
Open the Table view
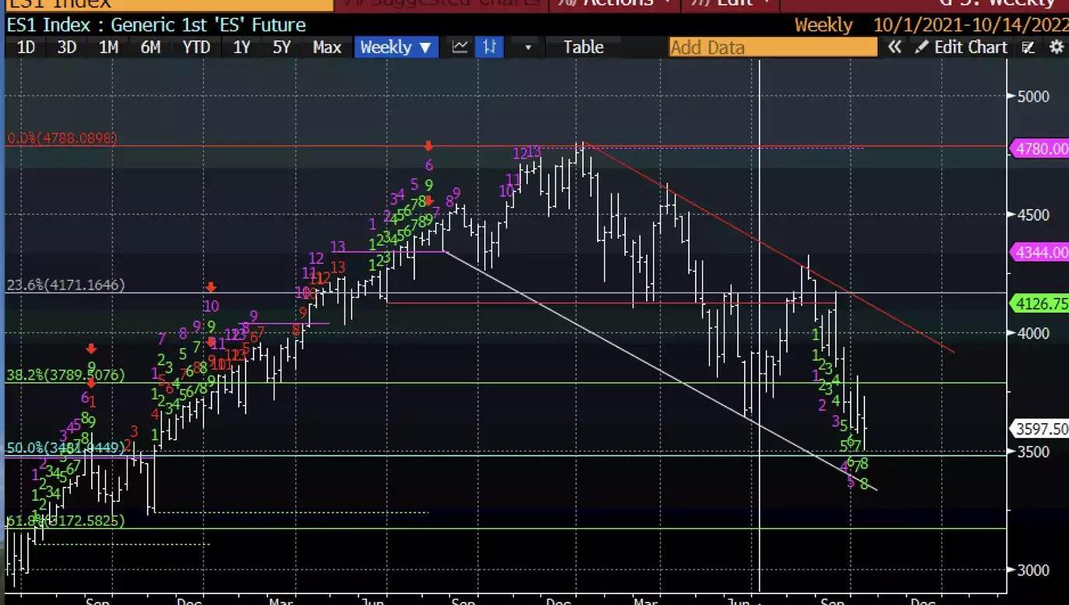pyautogui.click(x=583, y=47)
